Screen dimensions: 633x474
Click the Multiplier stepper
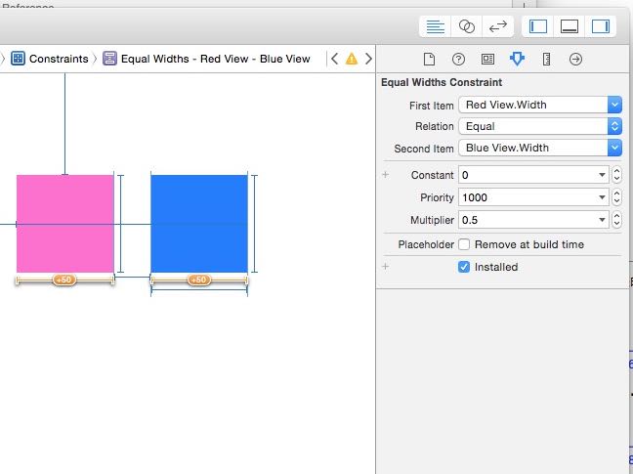pyautogui.click(x=616, y=220)
